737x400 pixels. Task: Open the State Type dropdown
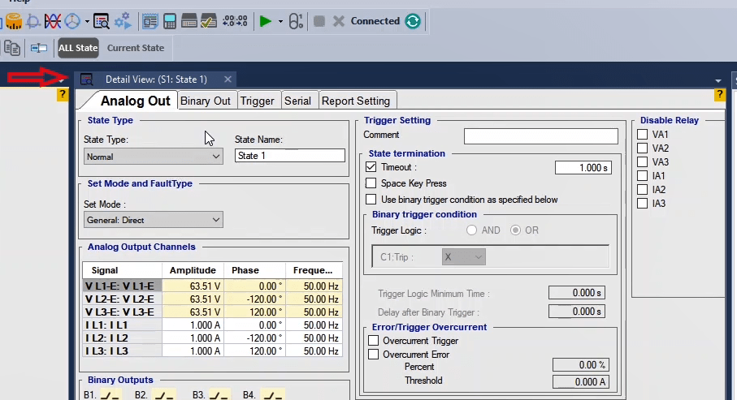tap(154, 157)
